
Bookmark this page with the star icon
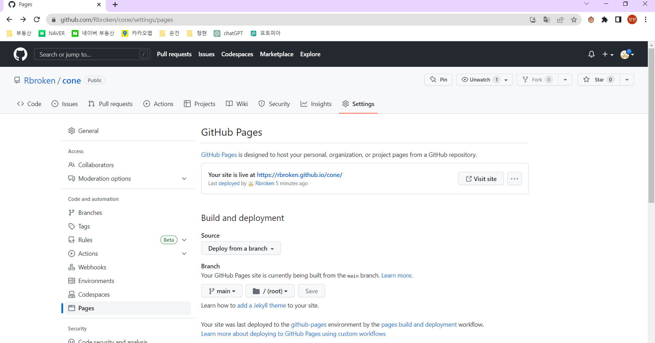click(x=574, y=20)
